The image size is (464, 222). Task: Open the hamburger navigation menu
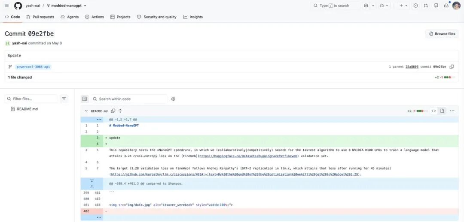[x=7, y=6]
